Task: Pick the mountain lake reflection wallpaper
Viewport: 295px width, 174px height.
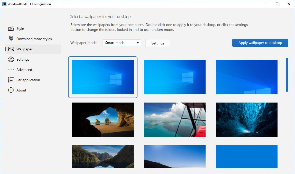Action: click(x=103, y=157)
